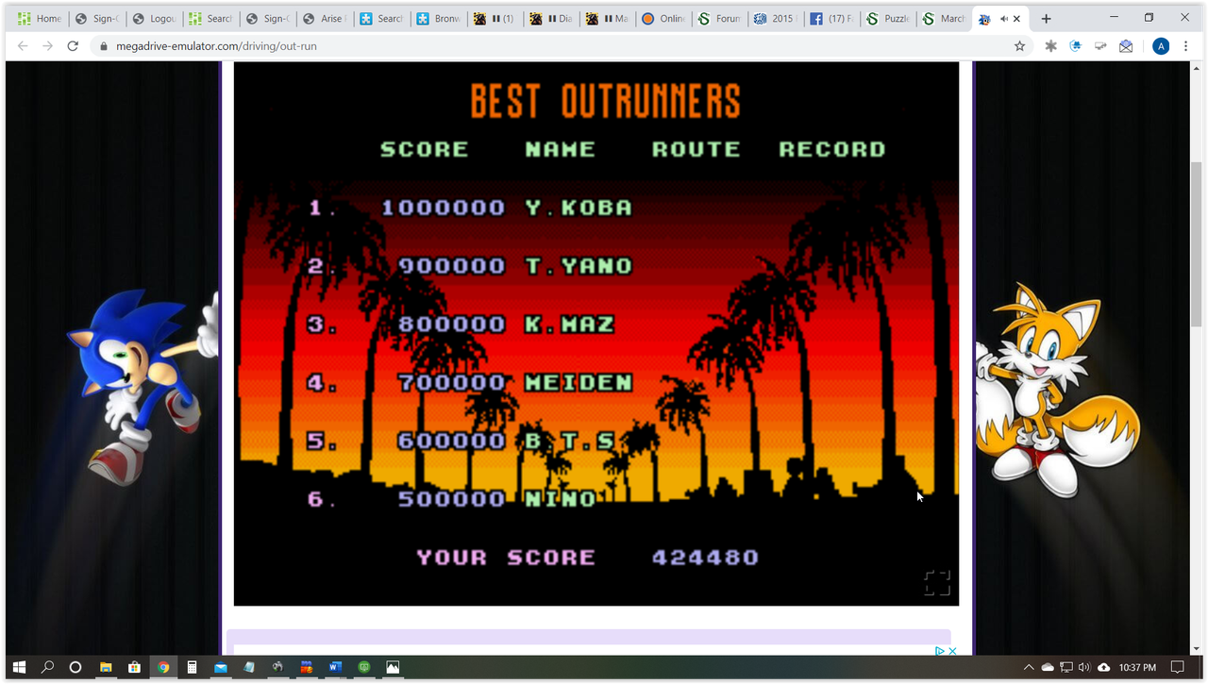The height and width of the screenshot is (684, 1208).
Task: Switch to the Facebook (17) tab
Action: (832, 19)
